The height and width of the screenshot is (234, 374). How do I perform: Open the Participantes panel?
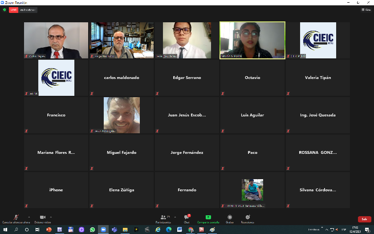tap(163, 218)
